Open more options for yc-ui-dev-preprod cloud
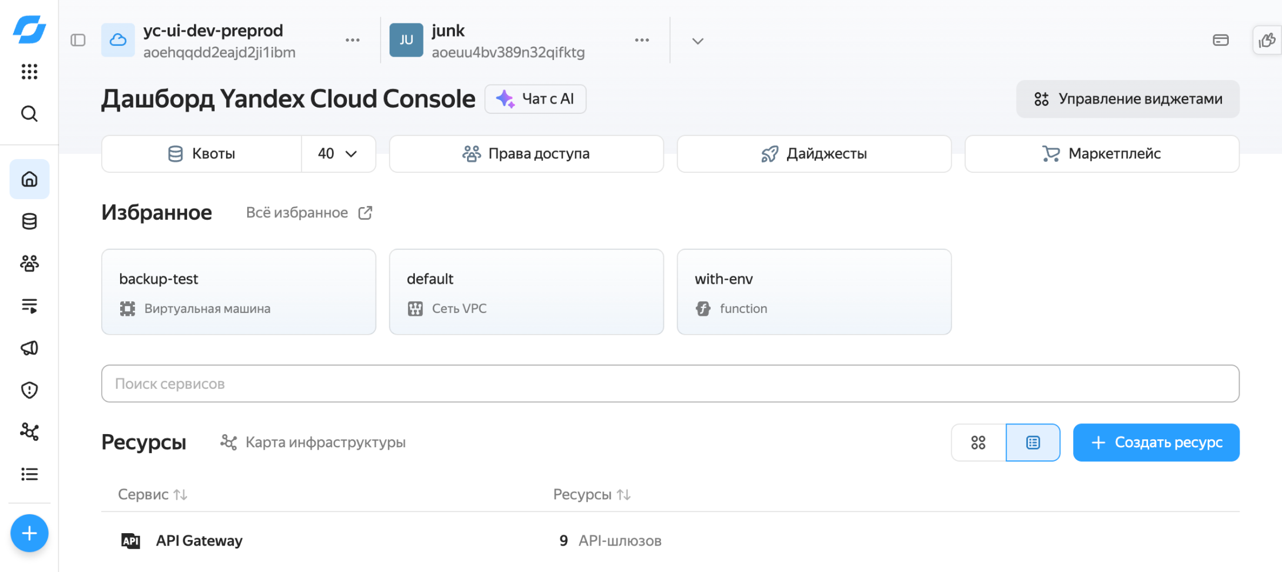This screenshot has width=1282, height=572. tap(353, 40)
